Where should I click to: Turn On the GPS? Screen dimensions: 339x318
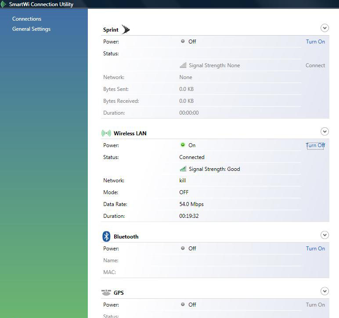coord(315,304)
